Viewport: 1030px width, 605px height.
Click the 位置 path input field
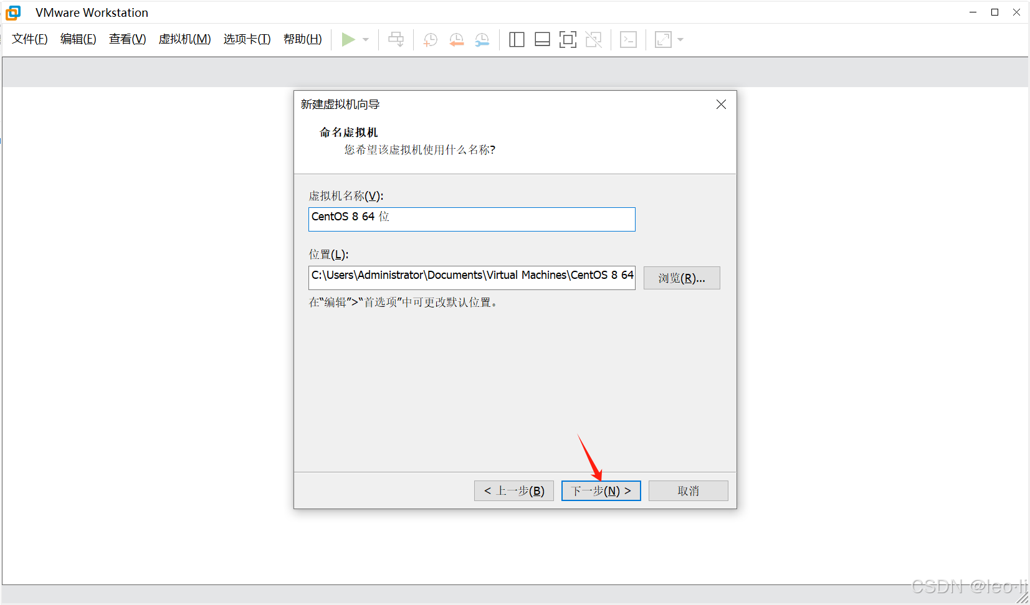472,278
